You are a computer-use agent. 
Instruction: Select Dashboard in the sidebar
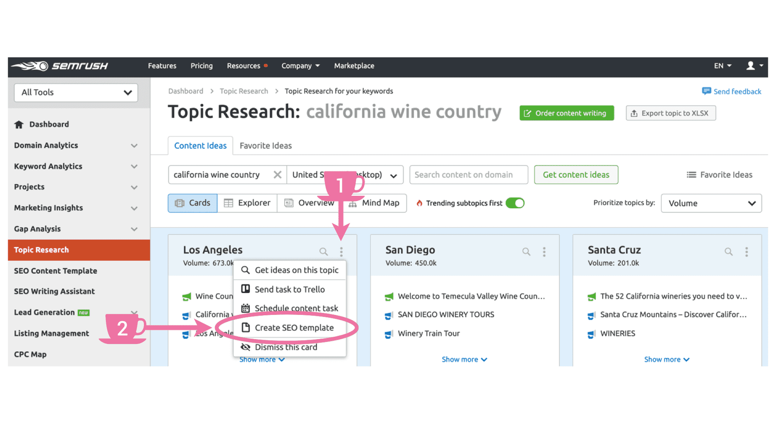(49, 124)
